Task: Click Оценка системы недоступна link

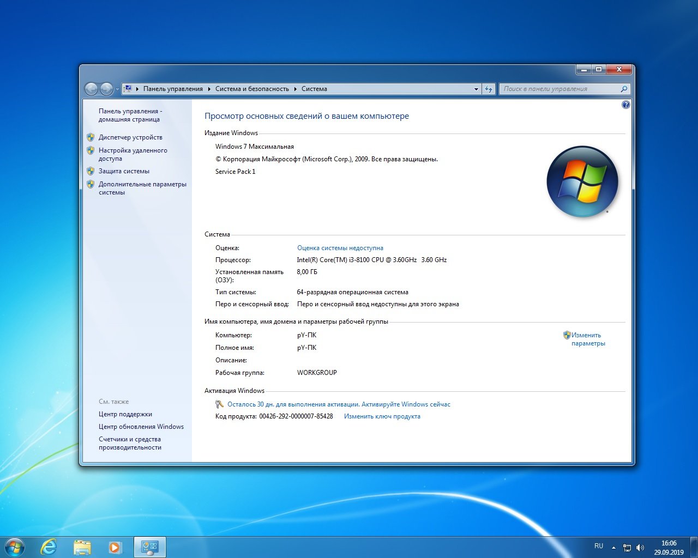Action: coord(340,248)
